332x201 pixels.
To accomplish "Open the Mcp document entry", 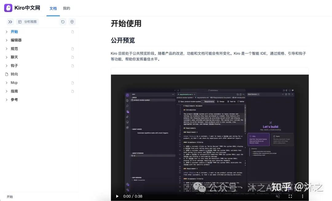I will [14, 83].
